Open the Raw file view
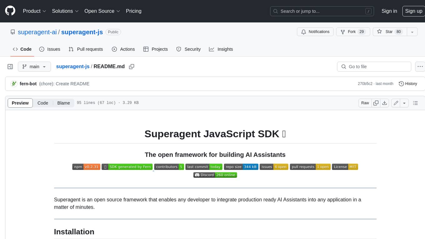The width and height of the screenshot is (425, 239). click(x=365, y=103)
